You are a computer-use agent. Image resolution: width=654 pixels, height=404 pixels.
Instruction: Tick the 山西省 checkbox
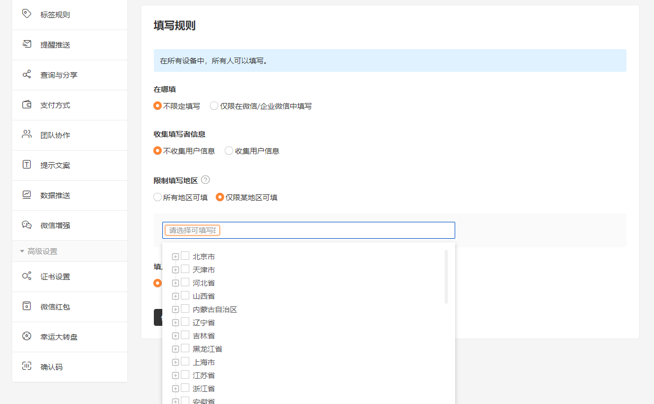tap(185, 295)
